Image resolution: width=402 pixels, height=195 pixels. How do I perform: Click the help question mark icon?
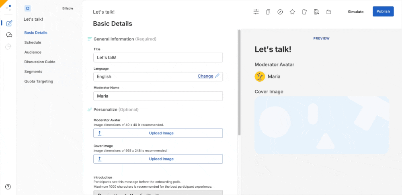[8, 187]
